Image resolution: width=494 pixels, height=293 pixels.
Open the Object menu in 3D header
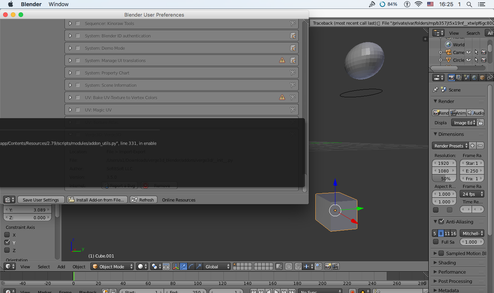tap(79, 267)
